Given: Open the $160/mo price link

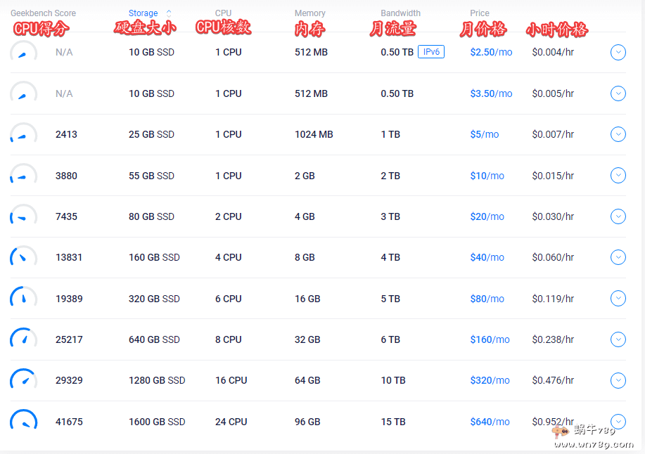Looking at the screenshot, I should (490, 339).
